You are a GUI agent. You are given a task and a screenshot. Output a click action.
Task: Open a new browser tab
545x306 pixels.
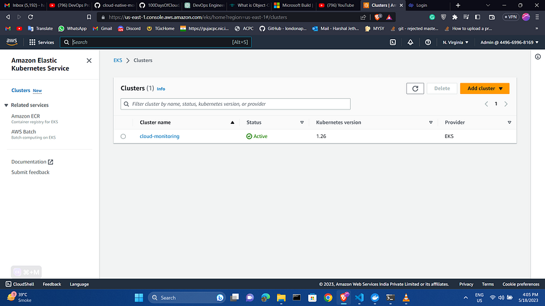pos(458,5)
